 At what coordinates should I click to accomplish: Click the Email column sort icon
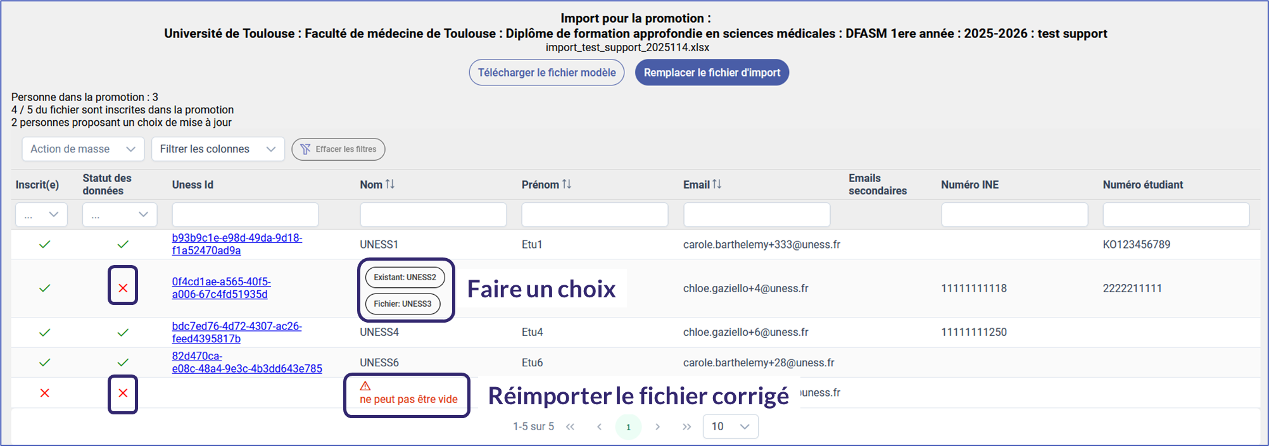click(x=717, y=184)
